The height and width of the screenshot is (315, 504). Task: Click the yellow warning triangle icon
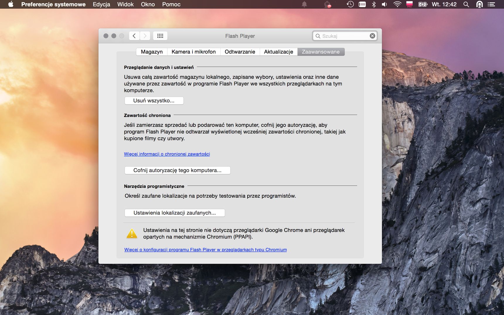tap(132, 234)
